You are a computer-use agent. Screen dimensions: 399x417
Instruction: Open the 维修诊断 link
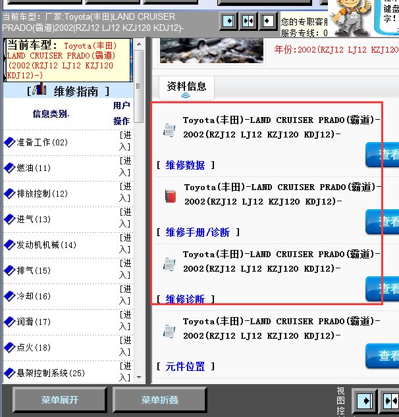pyautogui.click(x=185, y=299)
